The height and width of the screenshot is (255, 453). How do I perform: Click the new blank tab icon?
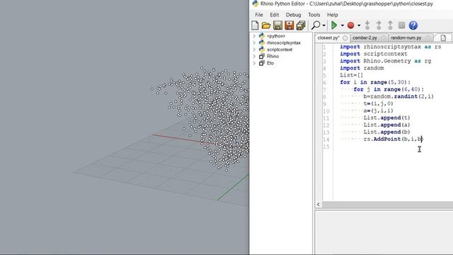[x=443, y=38]
